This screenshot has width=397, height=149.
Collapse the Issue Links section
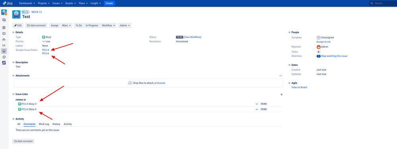(x=14, y=94)
